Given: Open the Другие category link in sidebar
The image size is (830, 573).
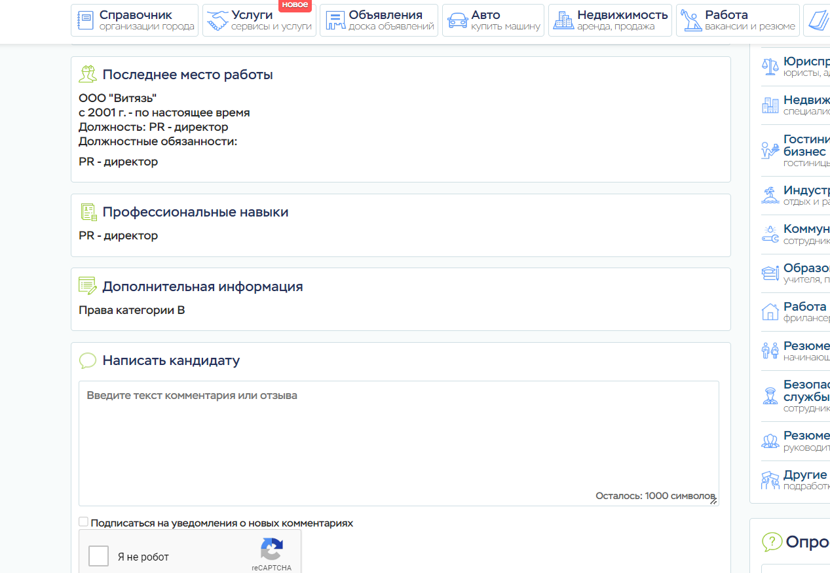Looking at the screenshot, I should [x=805, y=475].
